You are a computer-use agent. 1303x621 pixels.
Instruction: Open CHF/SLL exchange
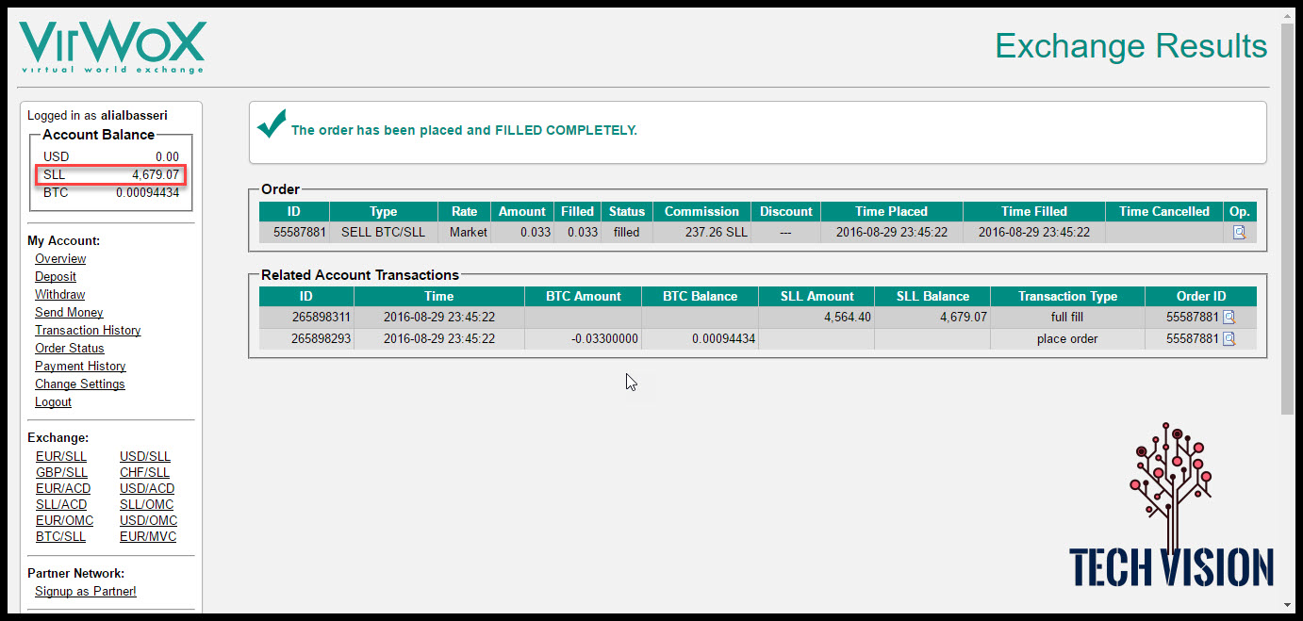click(x=145, y=472)
